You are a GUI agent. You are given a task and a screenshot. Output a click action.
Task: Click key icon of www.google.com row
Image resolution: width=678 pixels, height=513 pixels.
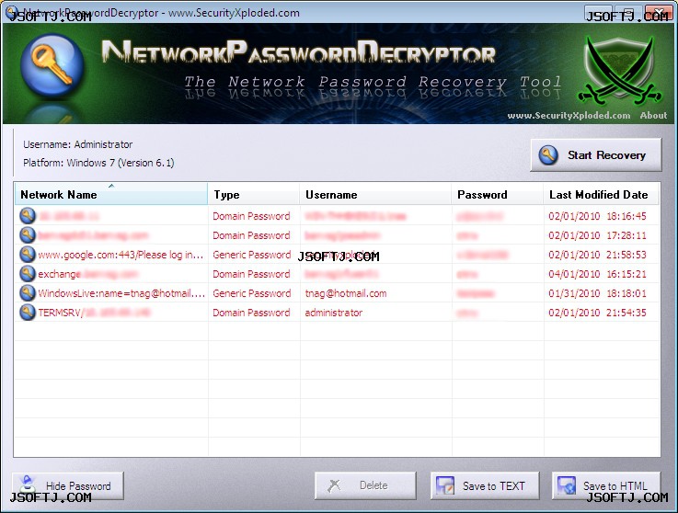[x=28, y=254]
